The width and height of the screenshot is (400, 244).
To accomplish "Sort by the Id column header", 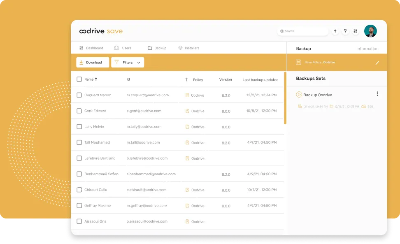I will (128, 79).
